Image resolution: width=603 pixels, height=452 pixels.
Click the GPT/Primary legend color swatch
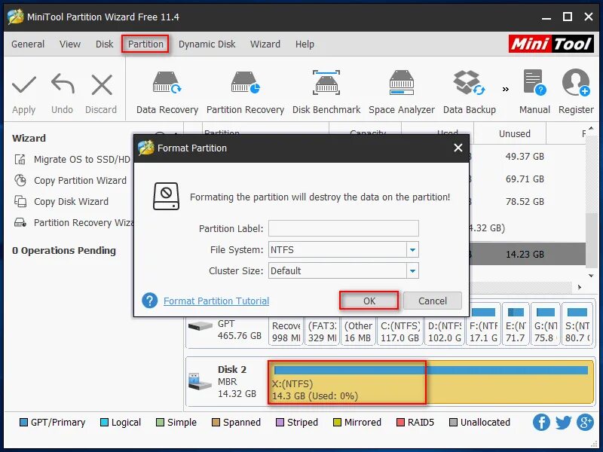(x=23, y=423)
